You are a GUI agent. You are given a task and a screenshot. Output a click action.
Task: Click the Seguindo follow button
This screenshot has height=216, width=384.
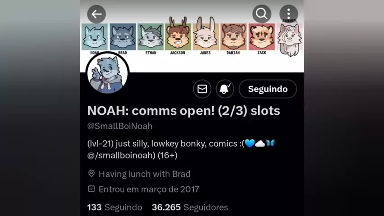tap(268, 89)
